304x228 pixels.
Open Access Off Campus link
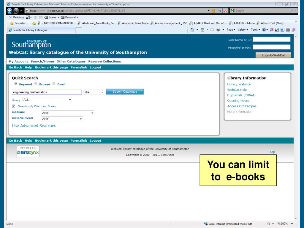pyautogui.click(x=242, y=106)
